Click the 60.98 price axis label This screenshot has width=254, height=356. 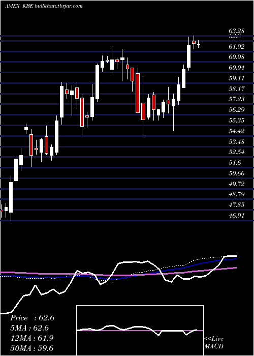click(237, 57)
